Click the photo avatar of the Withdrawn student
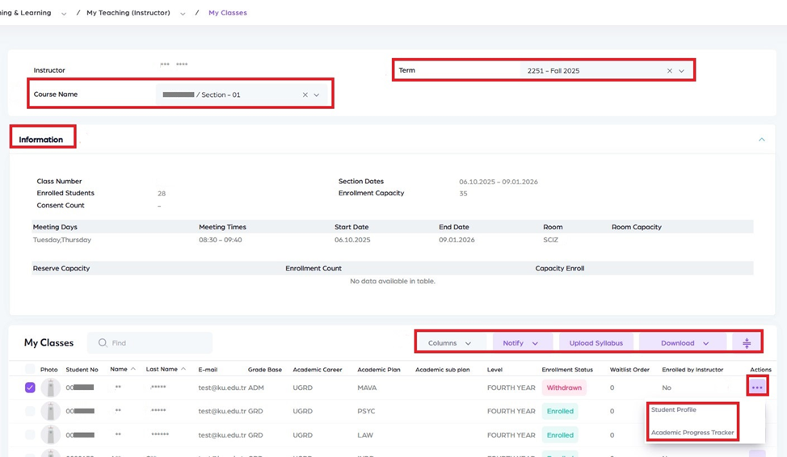 tap(51, 388)
